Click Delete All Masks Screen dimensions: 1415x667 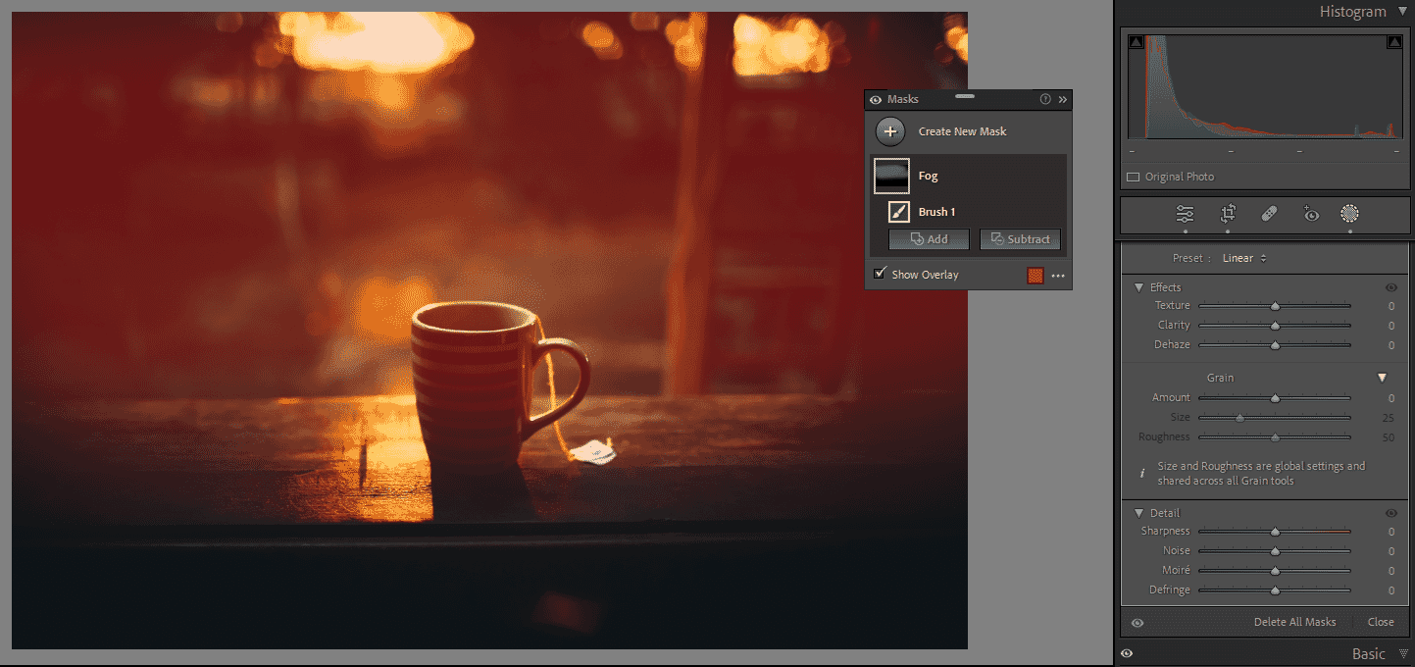click(x=1294, y=622)
